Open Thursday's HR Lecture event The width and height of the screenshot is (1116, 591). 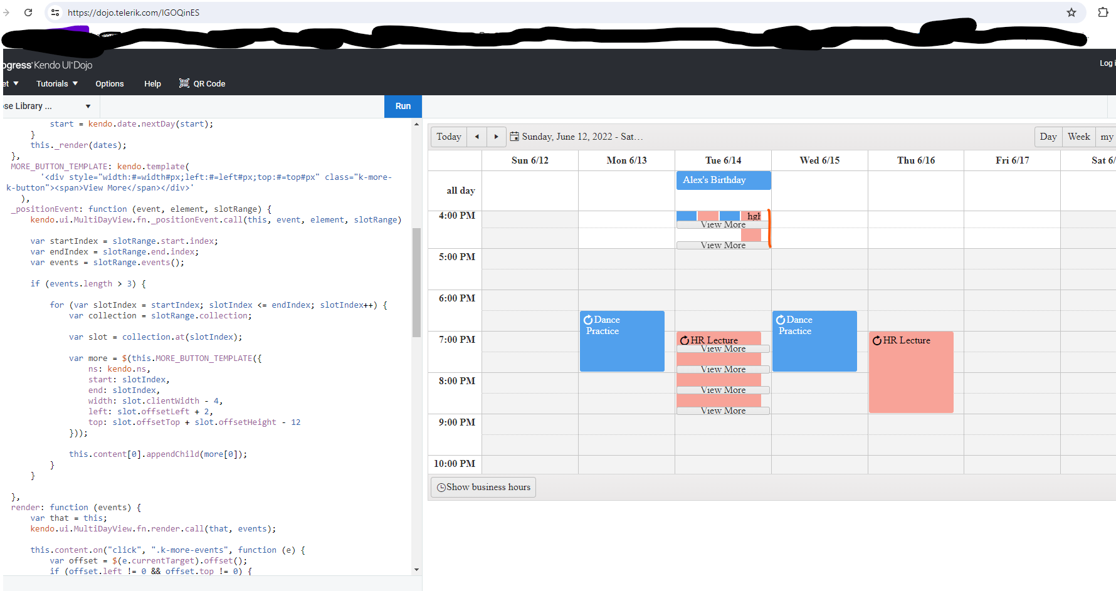point(910,372)
